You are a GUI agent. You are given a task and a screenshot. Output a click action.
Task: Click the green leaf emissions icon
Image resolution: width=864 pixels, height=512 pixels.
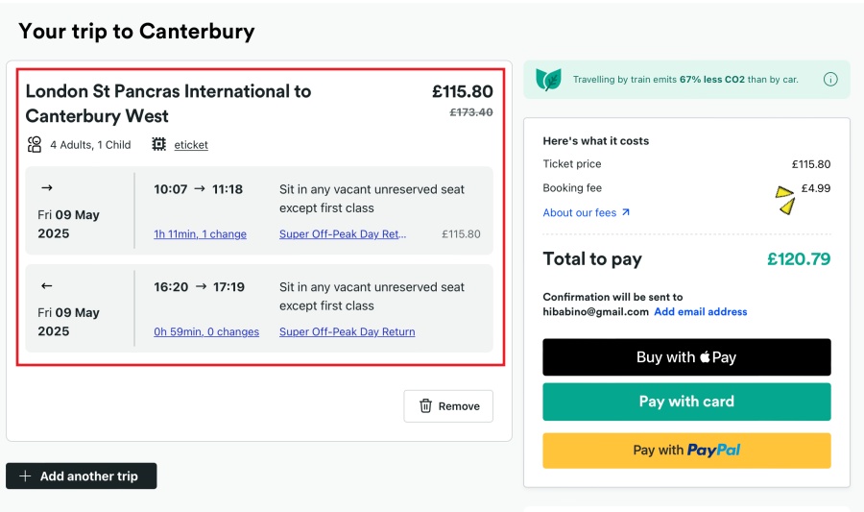pyautogui.click(x=548, y=80)
